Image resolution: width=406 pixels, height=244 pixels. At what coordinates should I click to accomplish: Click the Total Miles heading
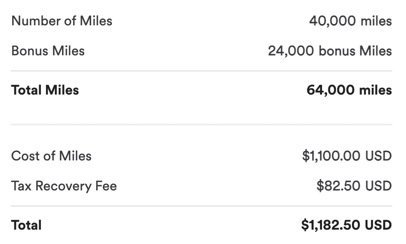pos(45,90)
